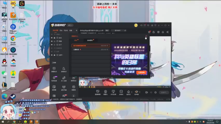Add 摄像头 camera source
221x124 pixels.
pos(106,93)
